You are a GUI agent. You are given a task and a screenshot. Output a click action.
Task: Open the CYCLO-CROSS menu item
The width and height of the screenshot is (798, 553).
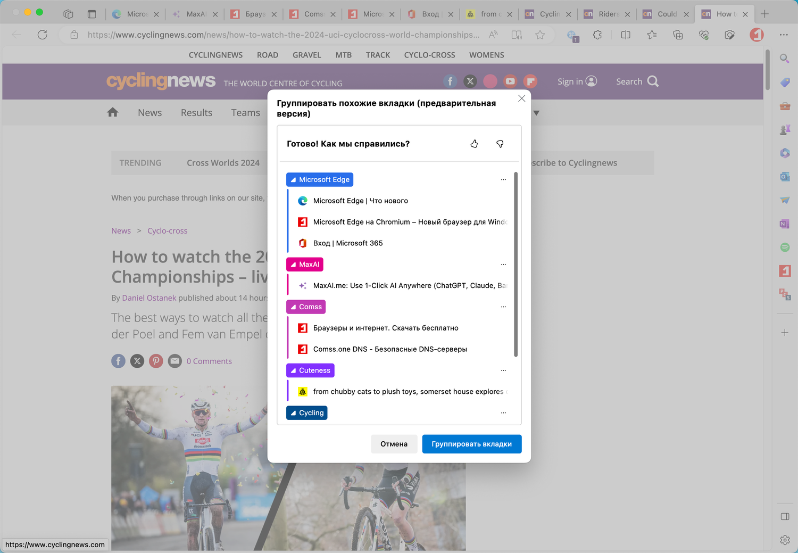[429, 55]
